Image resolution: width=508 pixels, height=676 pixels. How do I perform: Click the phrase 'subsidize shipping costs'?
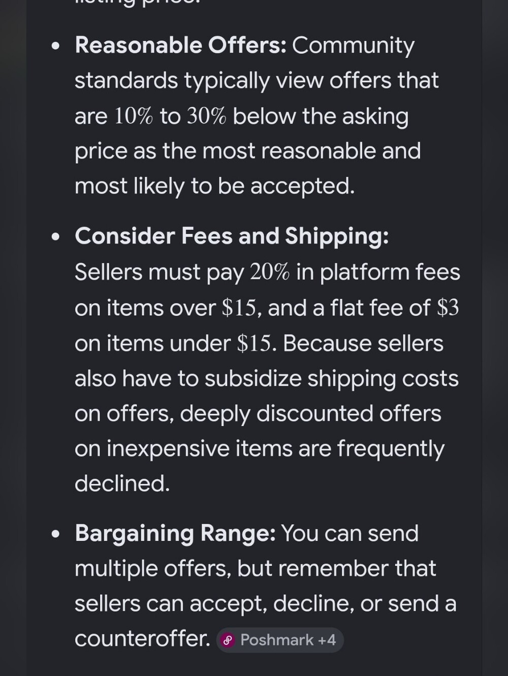click(x=332, y=379)
